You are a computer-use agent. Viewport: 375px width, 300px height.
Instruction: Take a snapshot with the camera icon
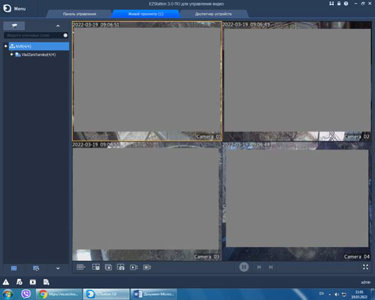(x=121, y=267)
